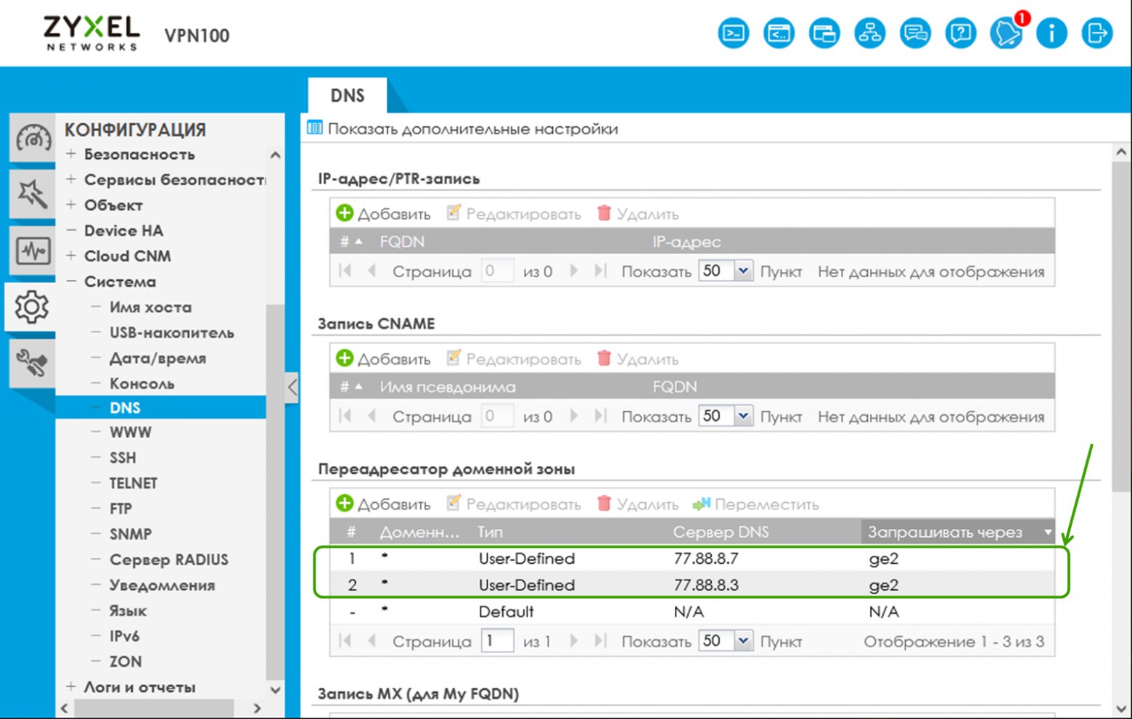
Task: Open the Maintenance tools sidebar icon
Action: point(33,364)
